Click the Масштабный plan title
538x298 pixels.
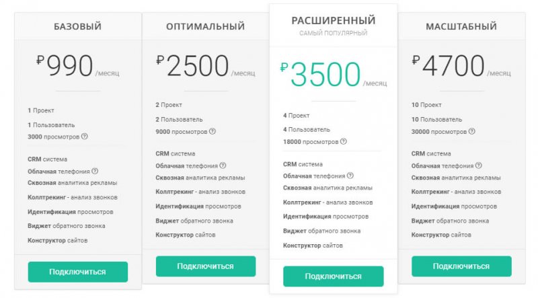[x=461, y=27]
